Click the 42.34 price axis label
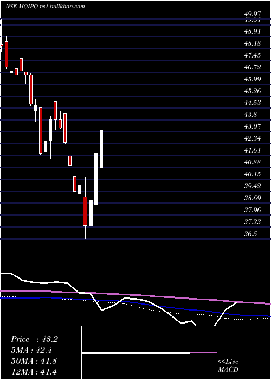Screen dimensions: 271x380 pos(253,138)
